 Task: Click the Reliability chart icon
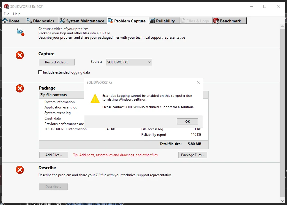coord(152,21)
